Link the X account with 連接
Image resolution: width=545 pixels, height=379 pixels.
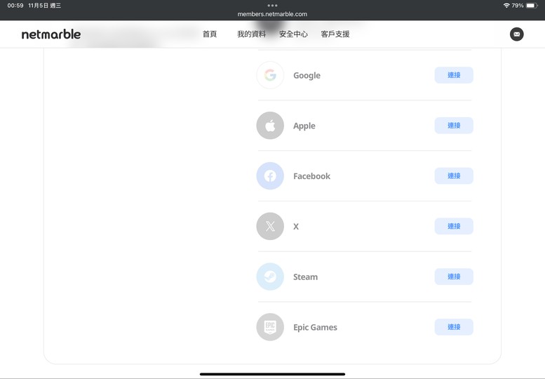(454, 226)
